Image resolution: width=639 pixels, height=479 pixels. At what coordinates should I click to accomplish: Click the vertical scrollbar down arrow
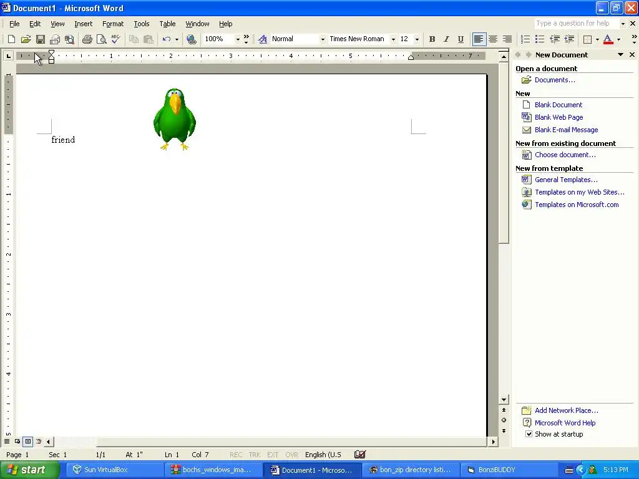click(504, 400)
